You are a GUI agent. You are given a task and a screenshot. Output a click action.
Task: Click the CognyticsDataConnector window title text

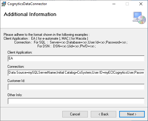27,4
